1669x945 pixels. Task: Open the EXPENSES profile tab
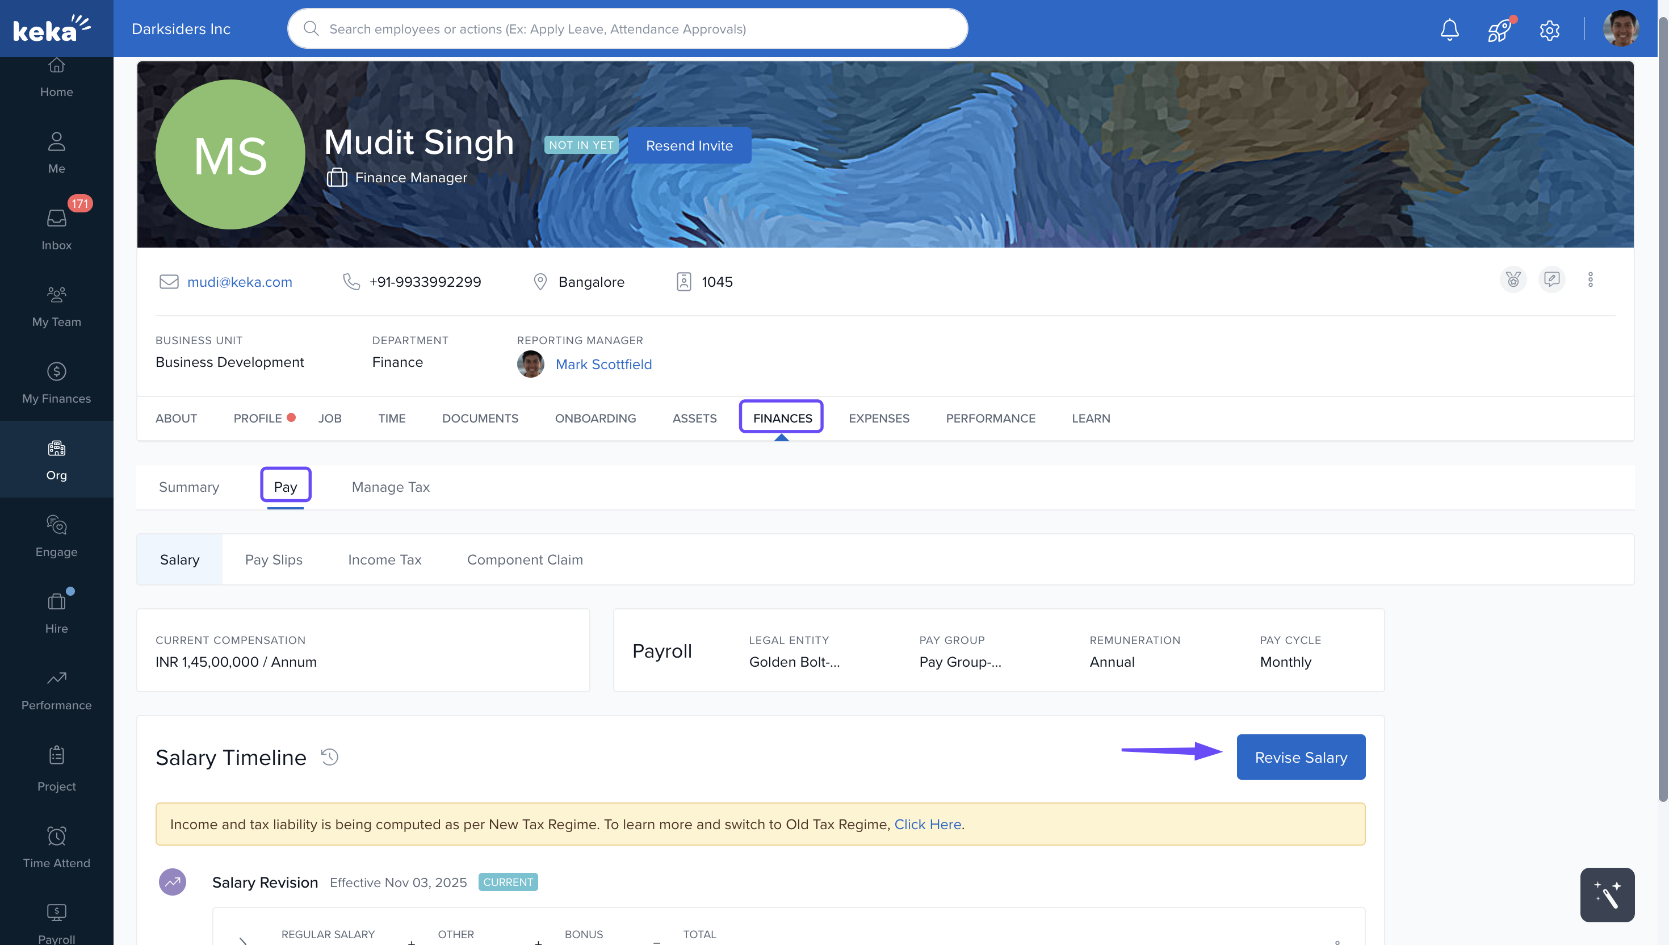click(x=878, y=418)
